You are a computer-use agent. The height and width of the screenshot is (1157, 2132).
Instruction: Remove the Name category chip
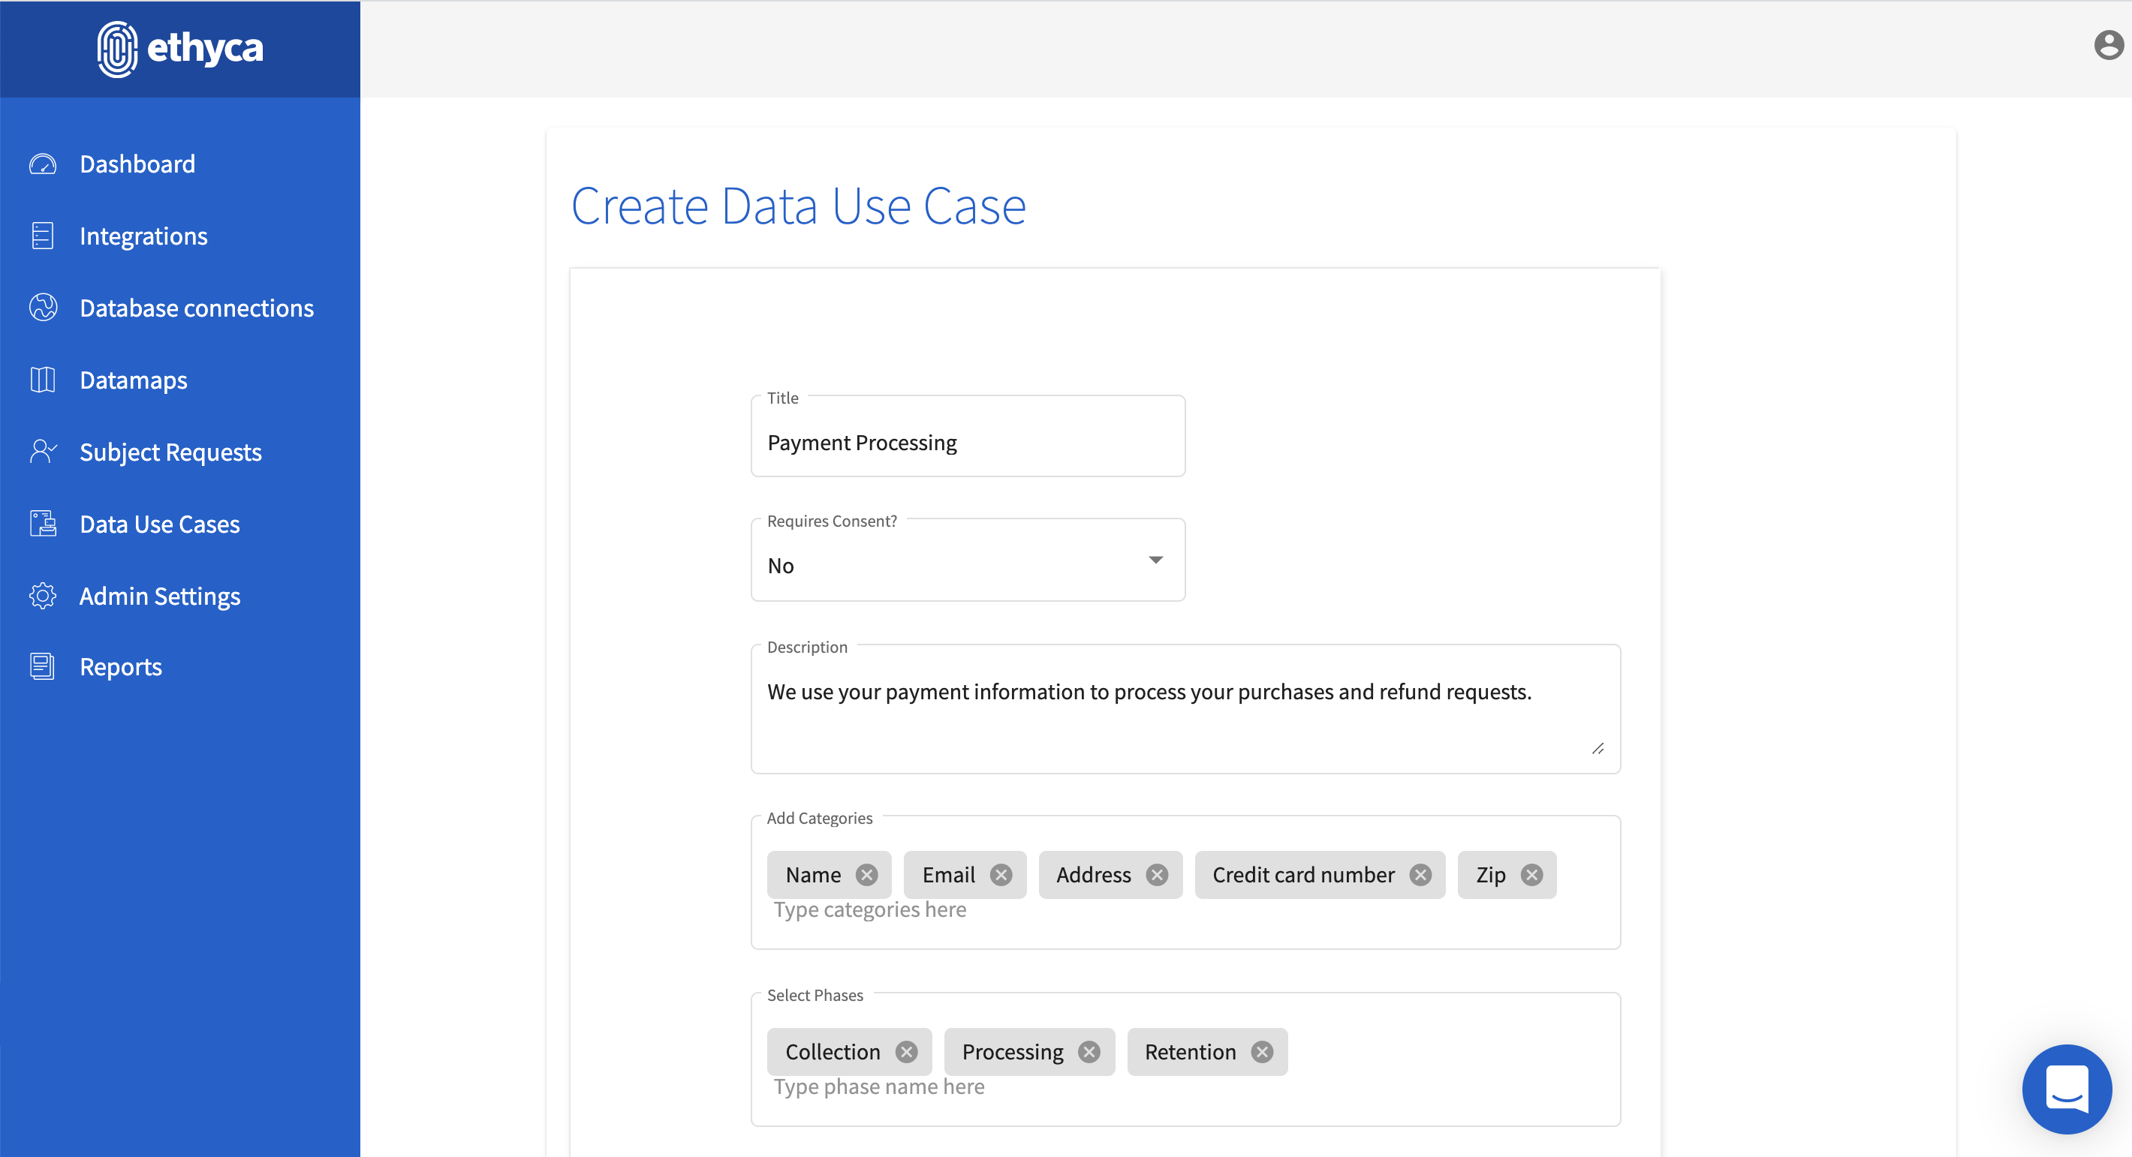tap(866, 875)
